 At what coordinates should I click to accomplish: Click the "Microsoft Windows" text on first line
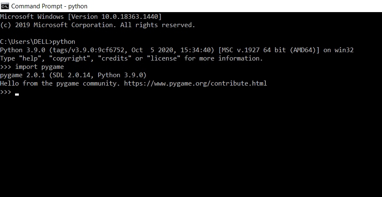coord(32,17)
